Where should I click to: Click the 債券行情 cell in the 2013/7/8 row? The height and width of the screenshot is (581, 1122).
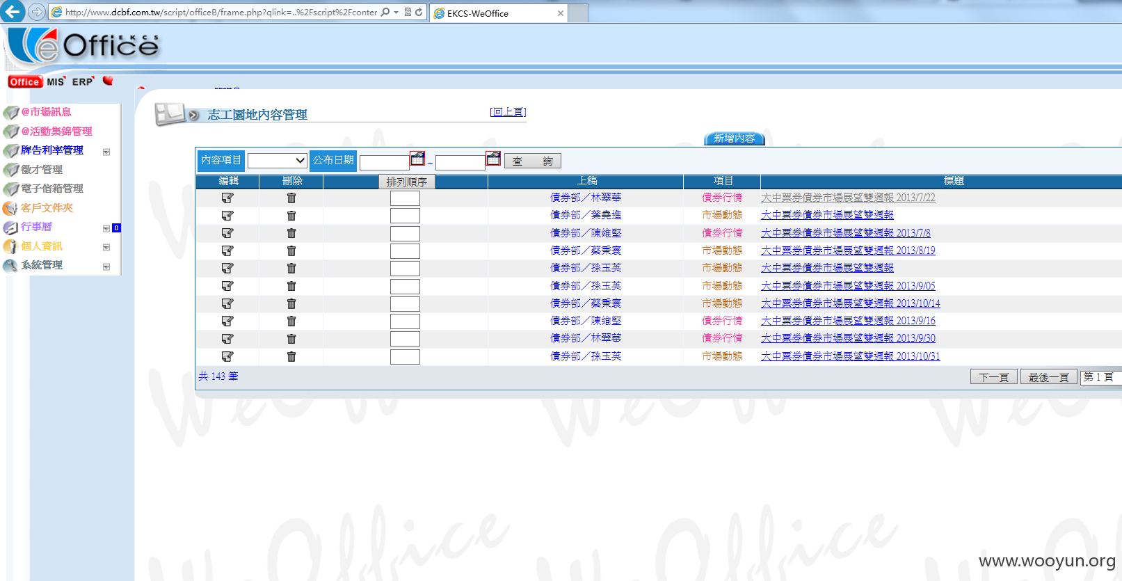point(722,233)
